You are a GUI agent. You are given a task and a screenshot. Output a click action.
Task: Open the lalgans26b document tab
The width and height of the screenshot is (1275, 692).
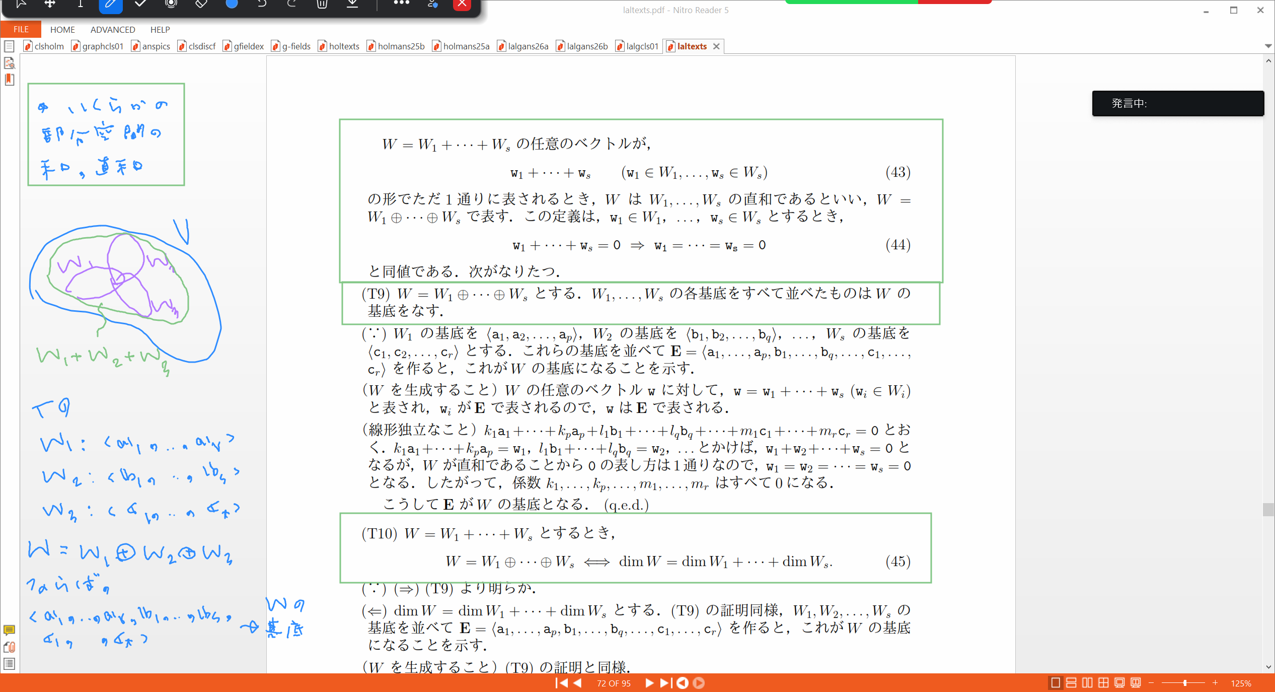click(x=582, y=46)
